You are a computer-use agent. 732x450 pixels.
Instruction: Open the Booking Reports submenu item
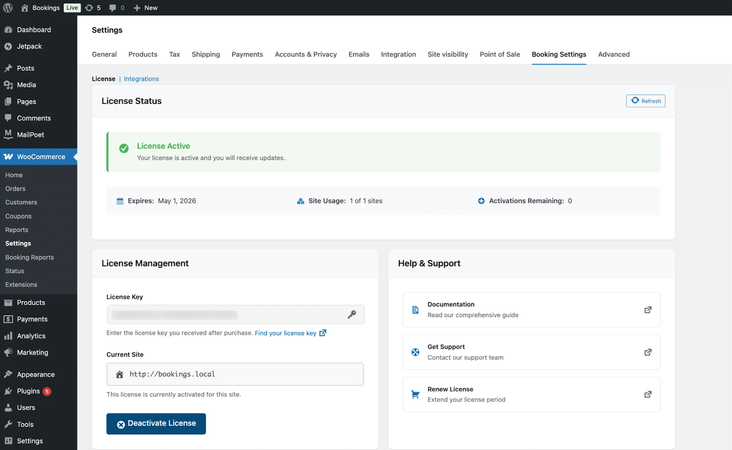(x=30, y=257)
